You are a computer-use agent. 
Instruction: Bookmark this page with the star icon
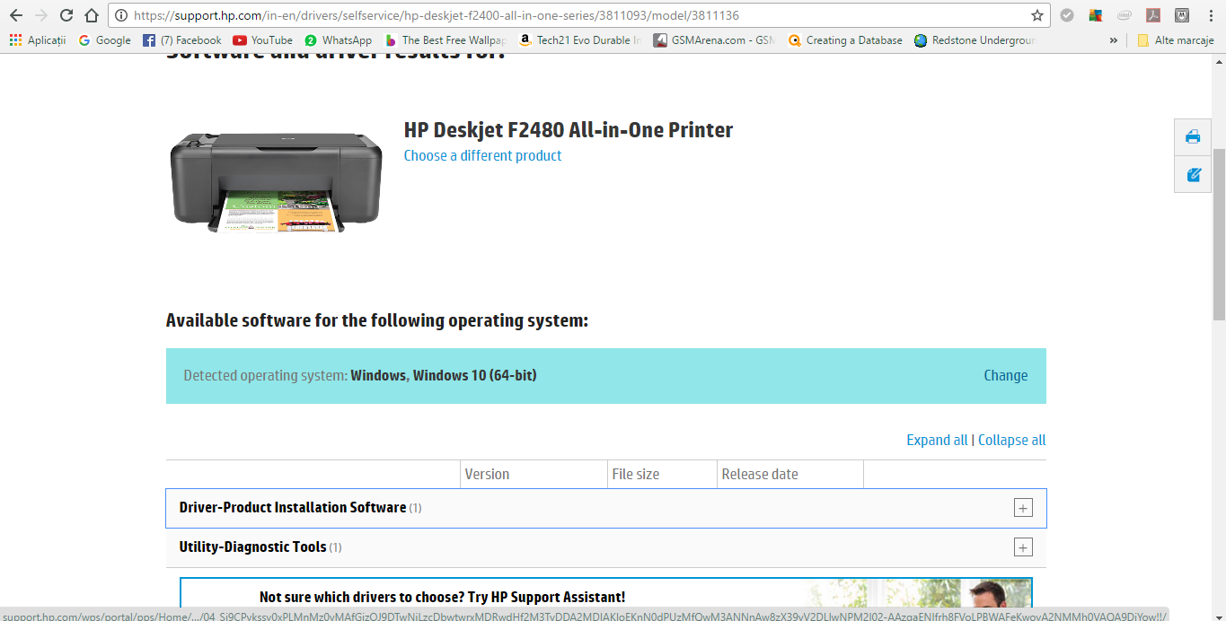(x=1037, y=15)
